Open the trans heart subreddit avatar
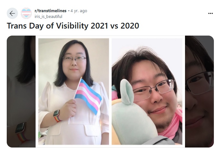This screenshot has height=152, width=219. [26, 13]
